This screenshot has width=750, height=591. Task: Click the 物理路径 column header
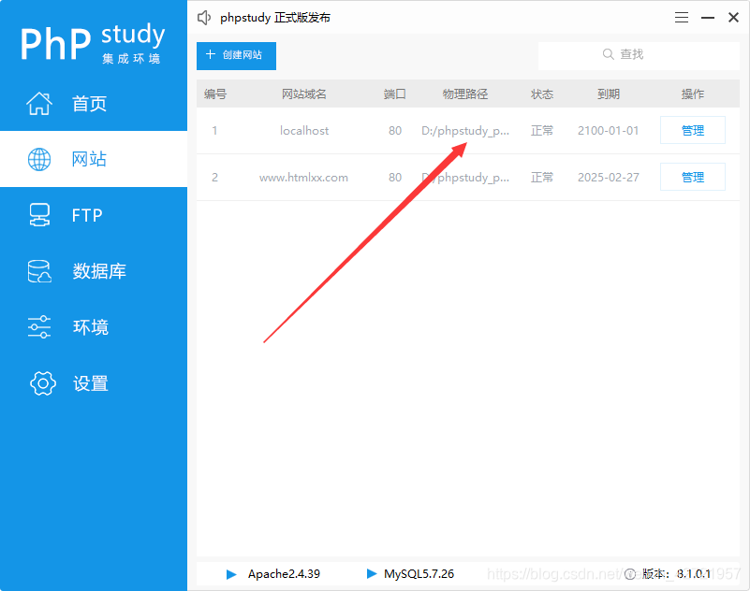tap(465, 94)
